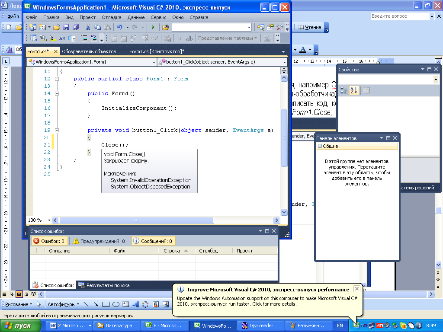This screenshot has width=443, height=332.
Task: Open the Файл menu in Visual C#
Action: click(x=32, y=17)
